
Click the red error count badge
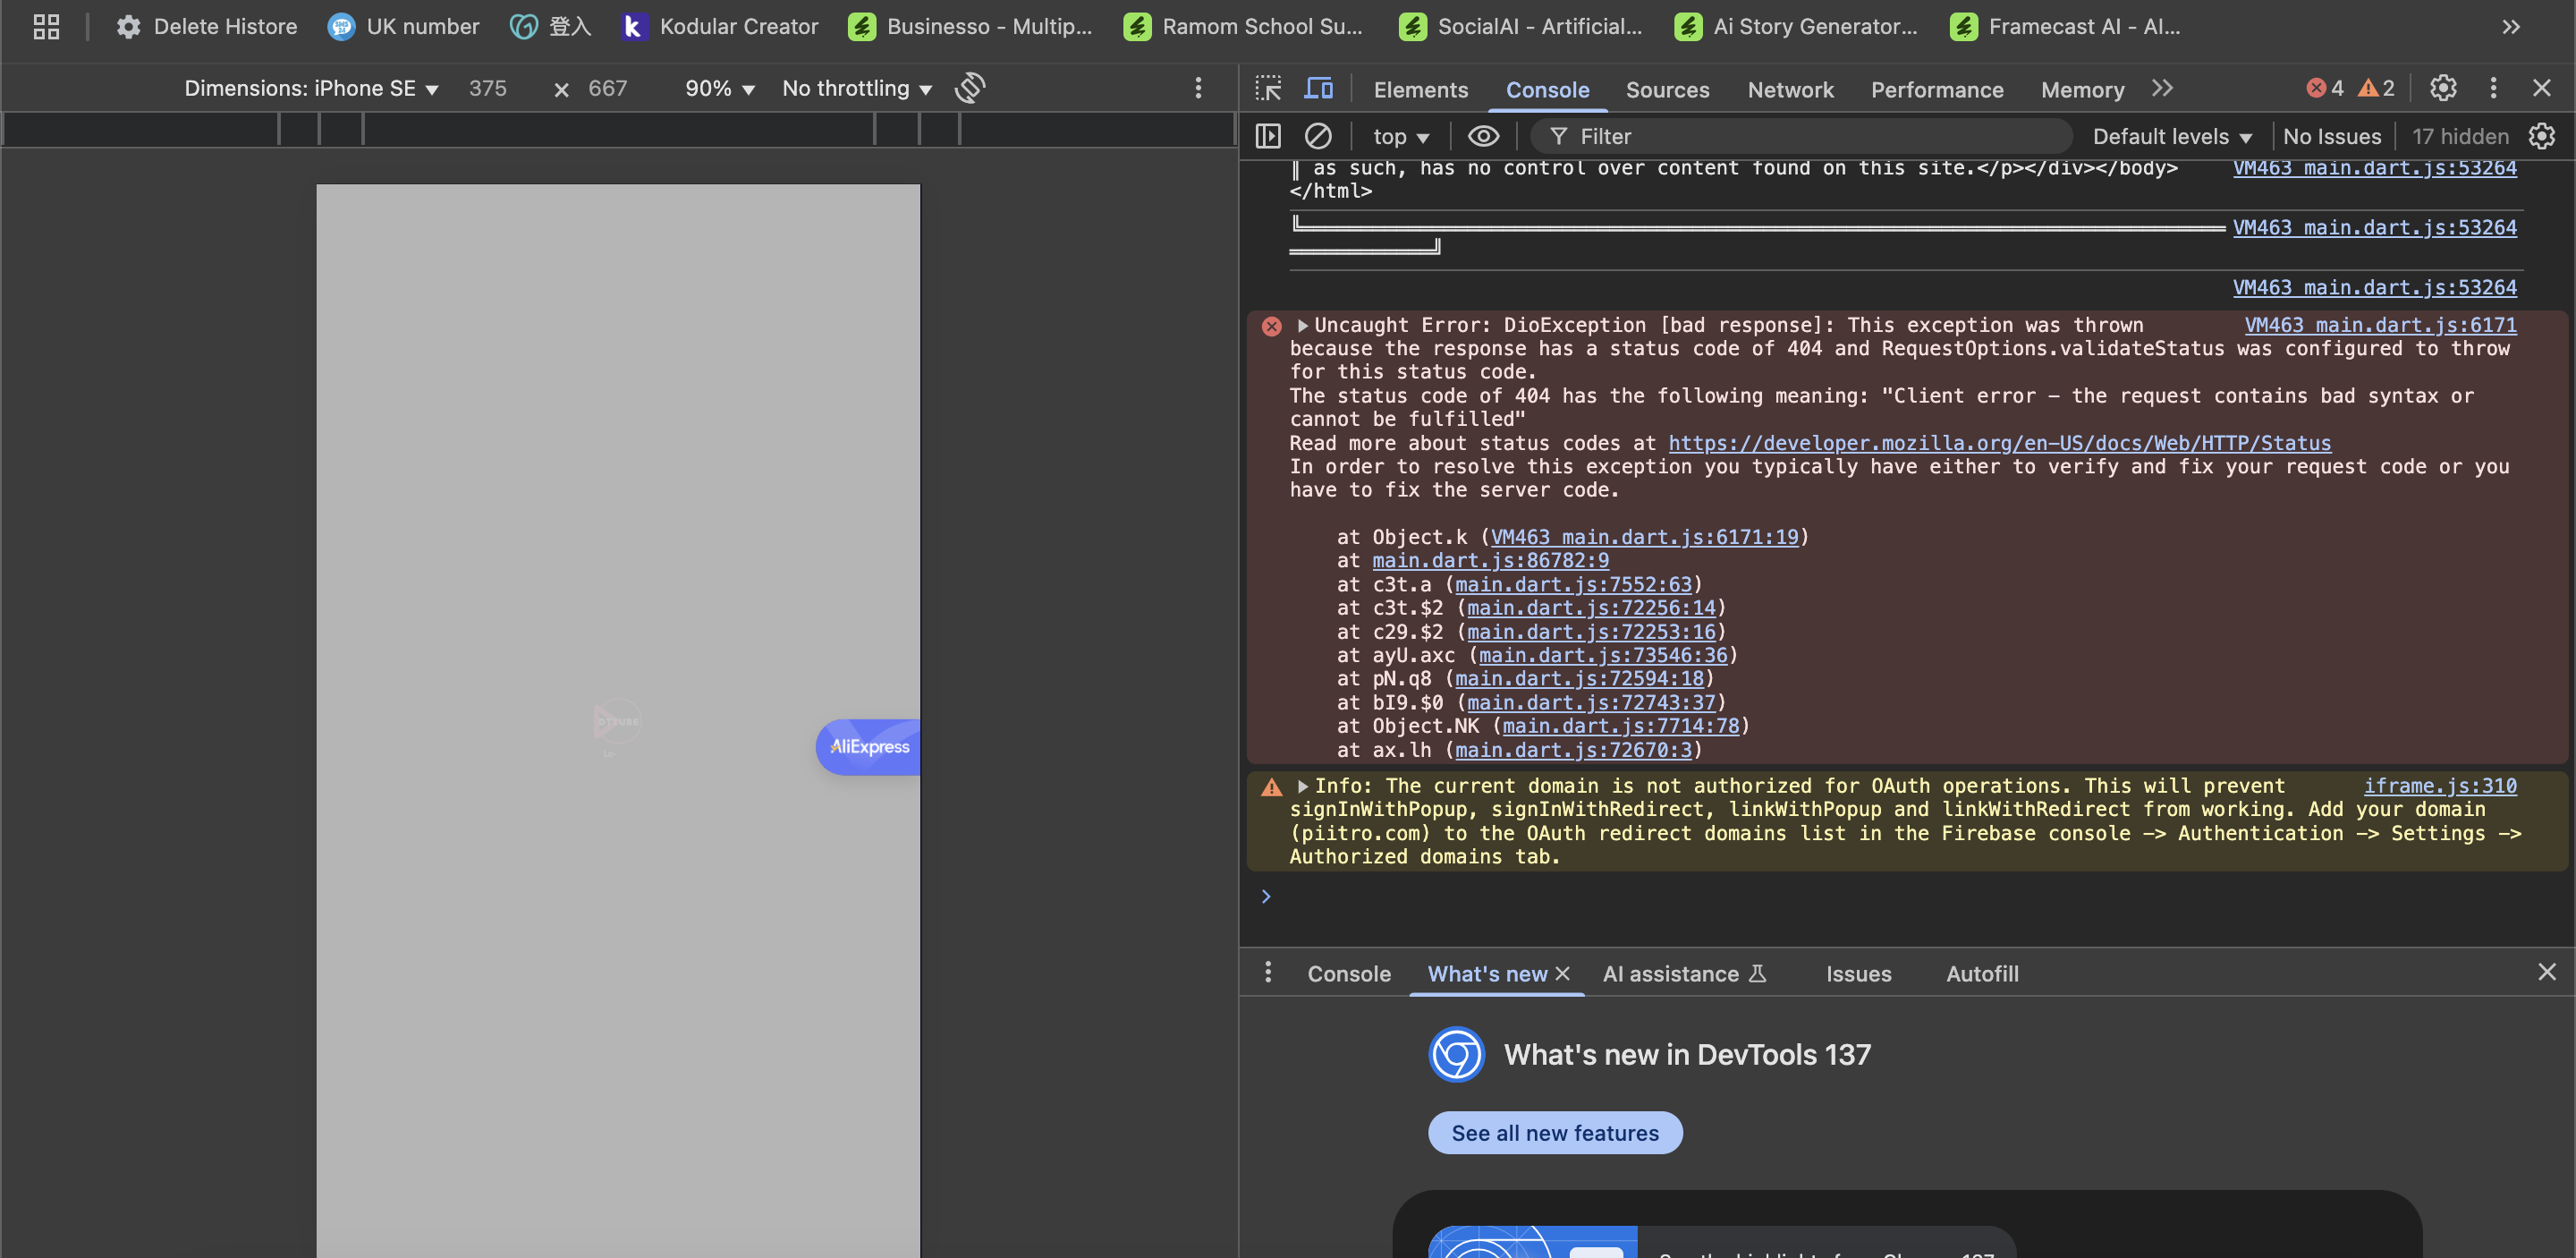pos(2324,88)
